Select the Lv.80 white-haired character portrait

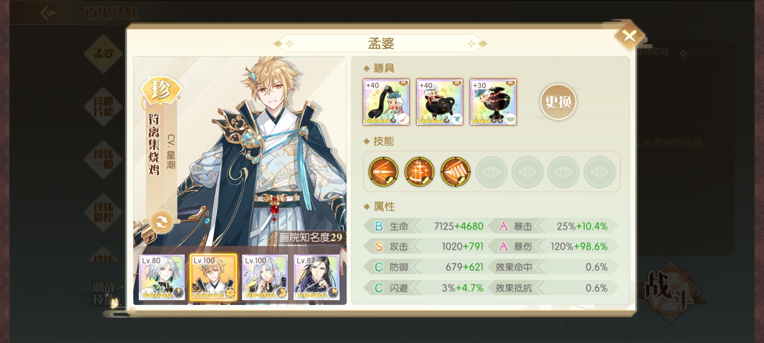tap(162, 277)
